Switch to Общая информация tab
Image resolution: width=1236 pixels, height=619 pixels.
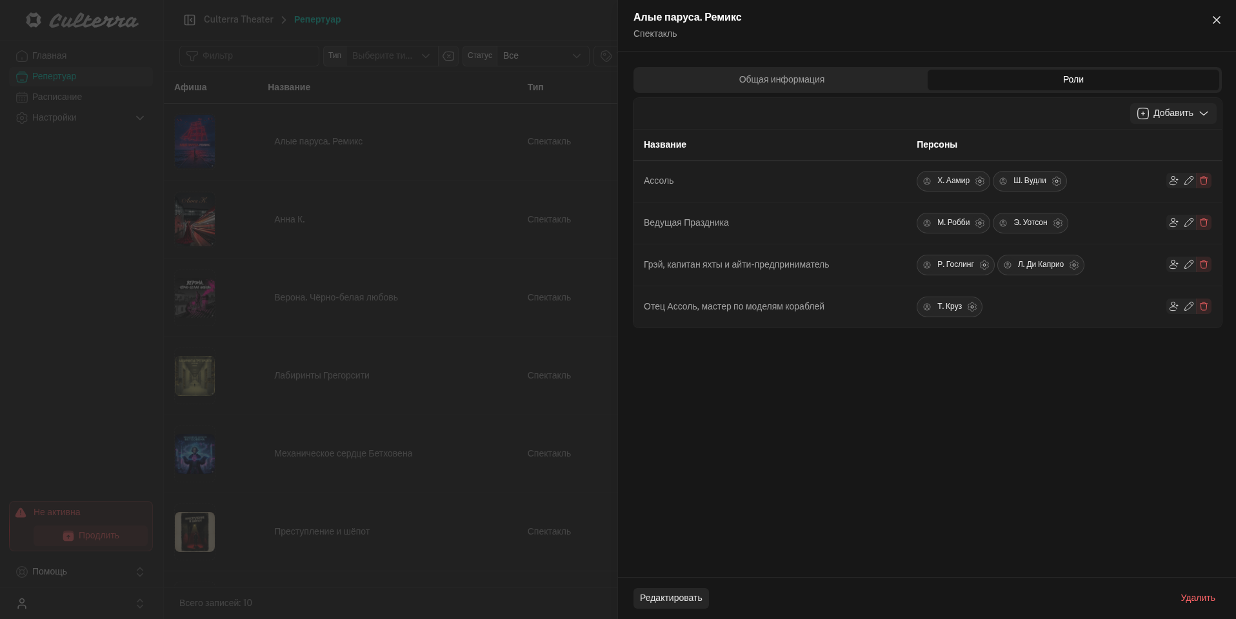(781, 80)
